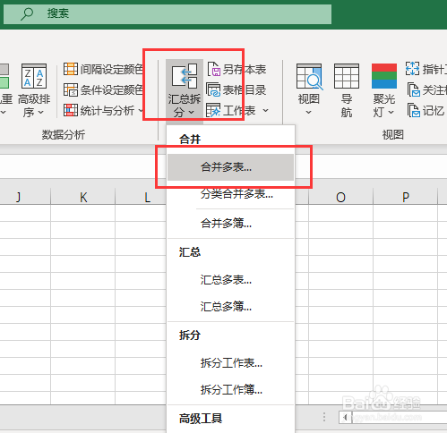The width and height of the screenshot is (447, 433).
Task: Expand the 聚光灯 dropdown arrow
Action: (391, 113)
